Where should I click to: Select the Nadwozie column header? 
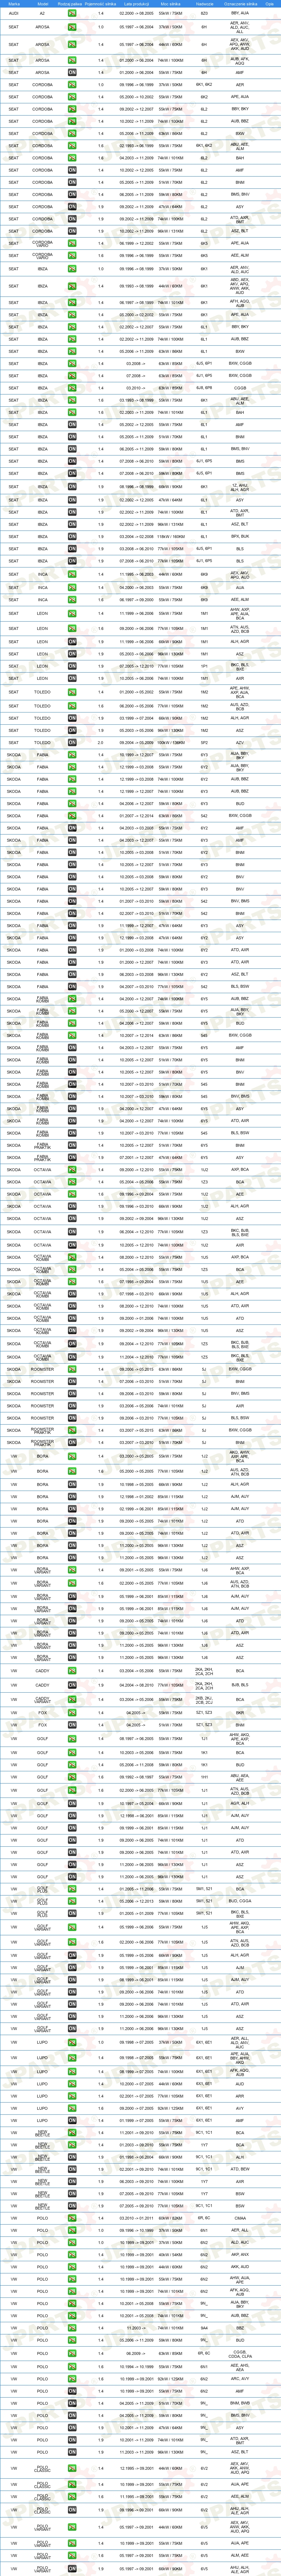coord(204,4)
